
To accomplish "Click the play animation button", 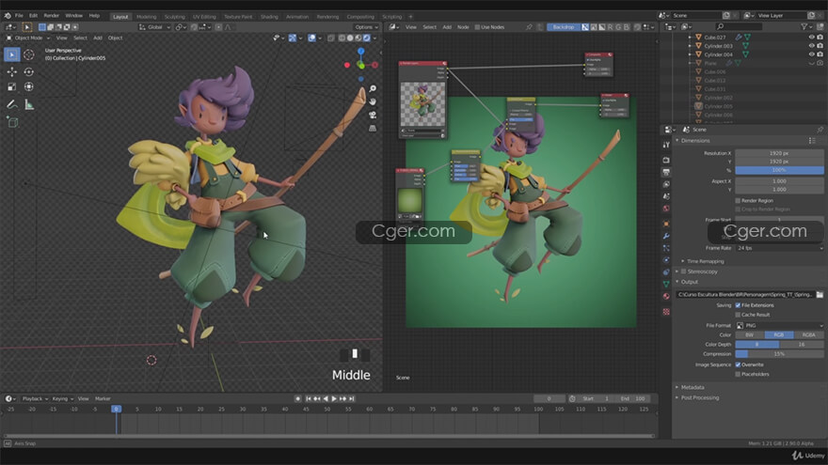I will [334, 399].
